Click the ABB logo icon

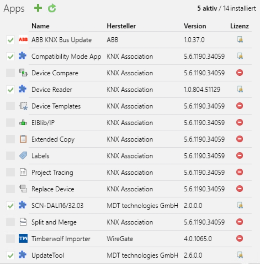click(x=23, y=40)
